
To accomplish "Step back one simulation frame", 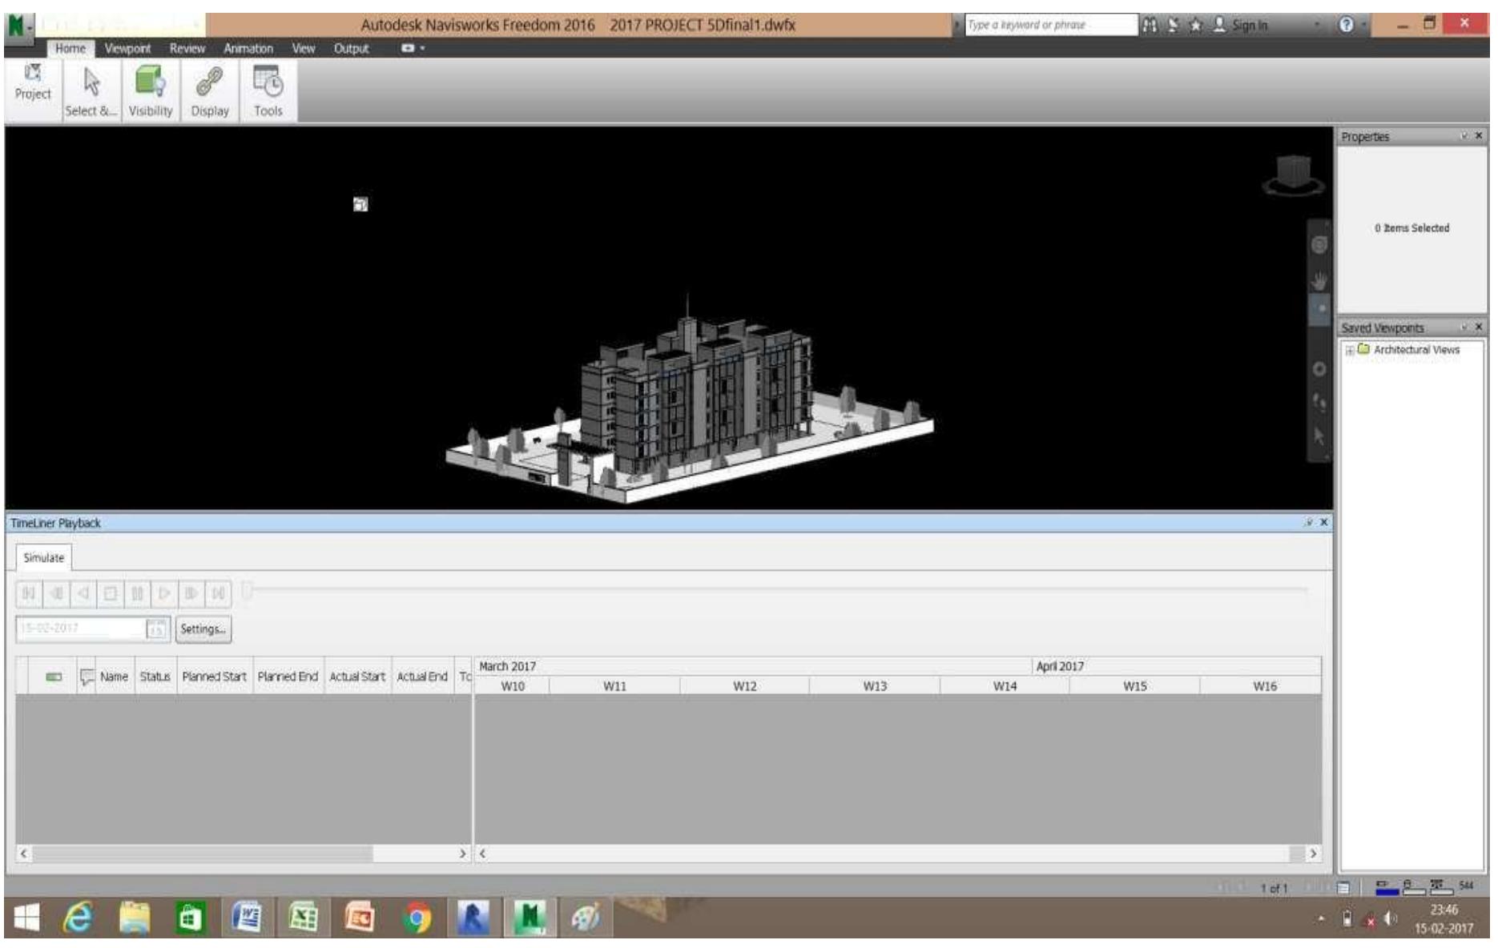I will pyautogui.click(x=56, y=593).
